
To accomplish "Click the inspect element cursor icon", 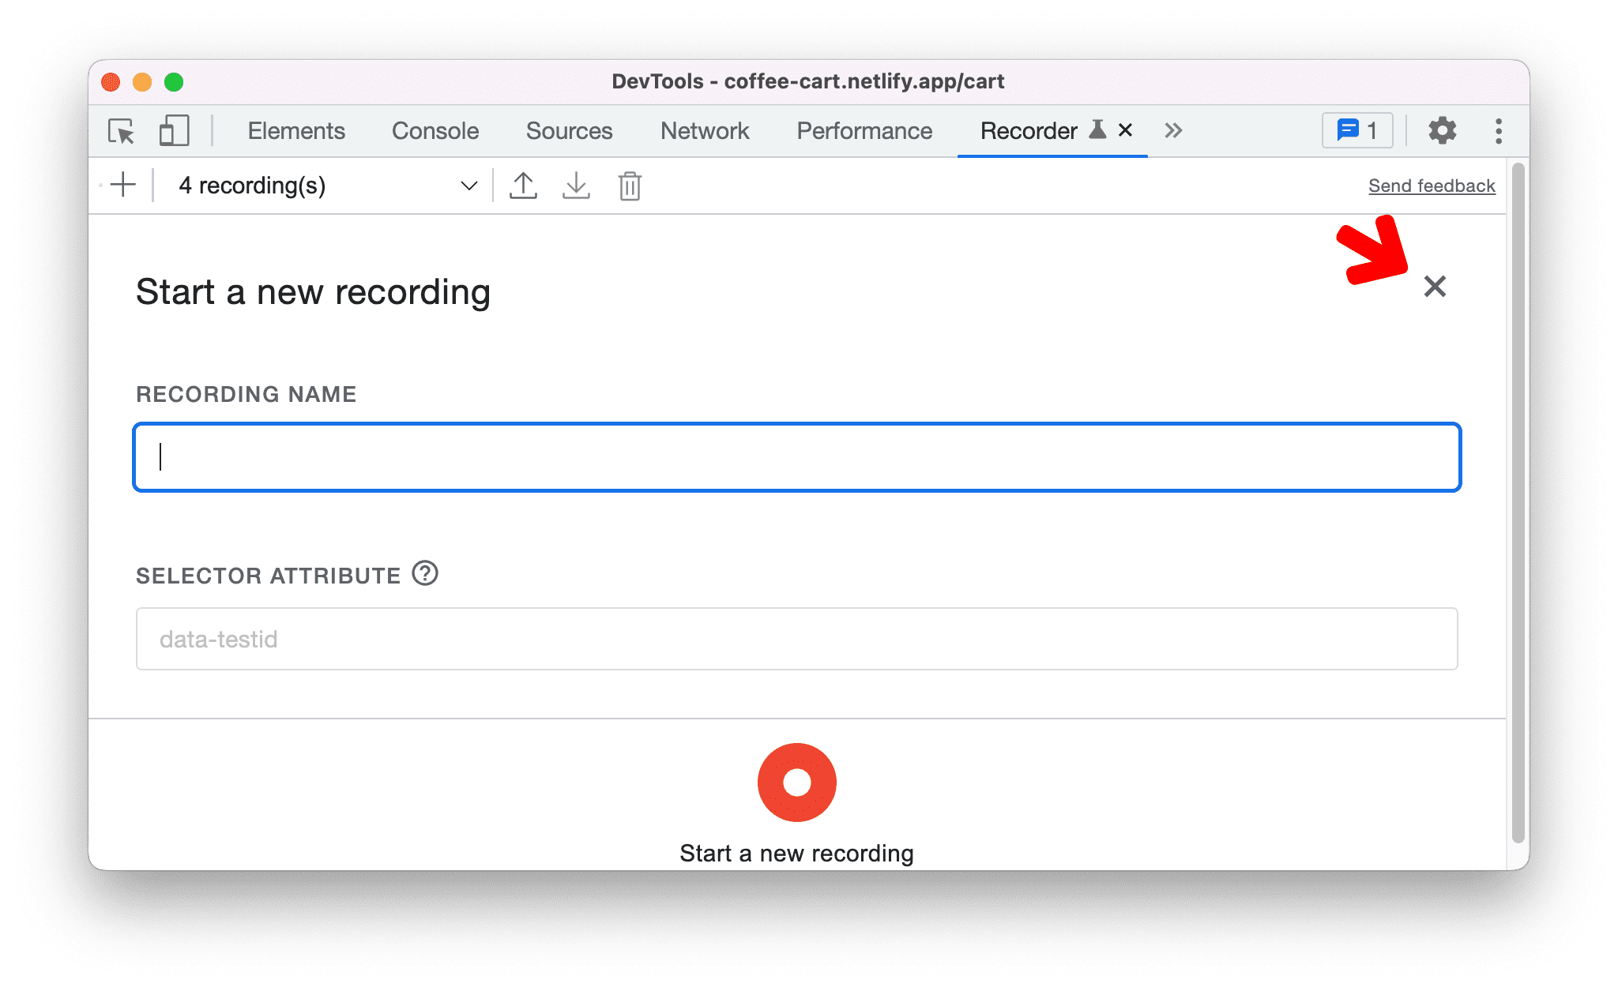I will 122,130.
